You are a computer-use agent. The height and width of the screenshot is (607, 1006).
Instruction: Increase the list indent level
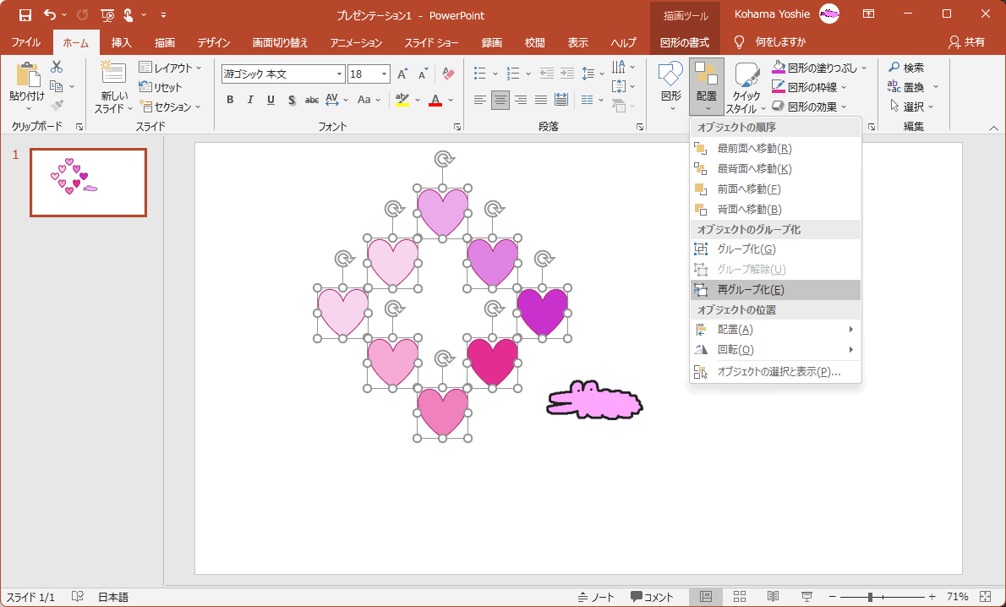[x=567, y=74]
